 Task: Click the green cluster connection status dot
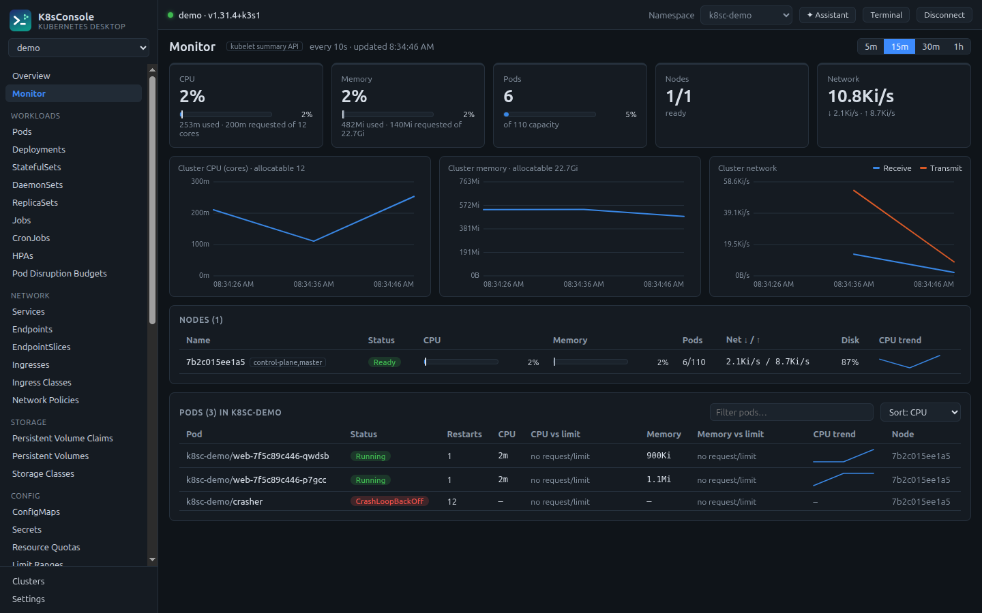coord(170,15)
